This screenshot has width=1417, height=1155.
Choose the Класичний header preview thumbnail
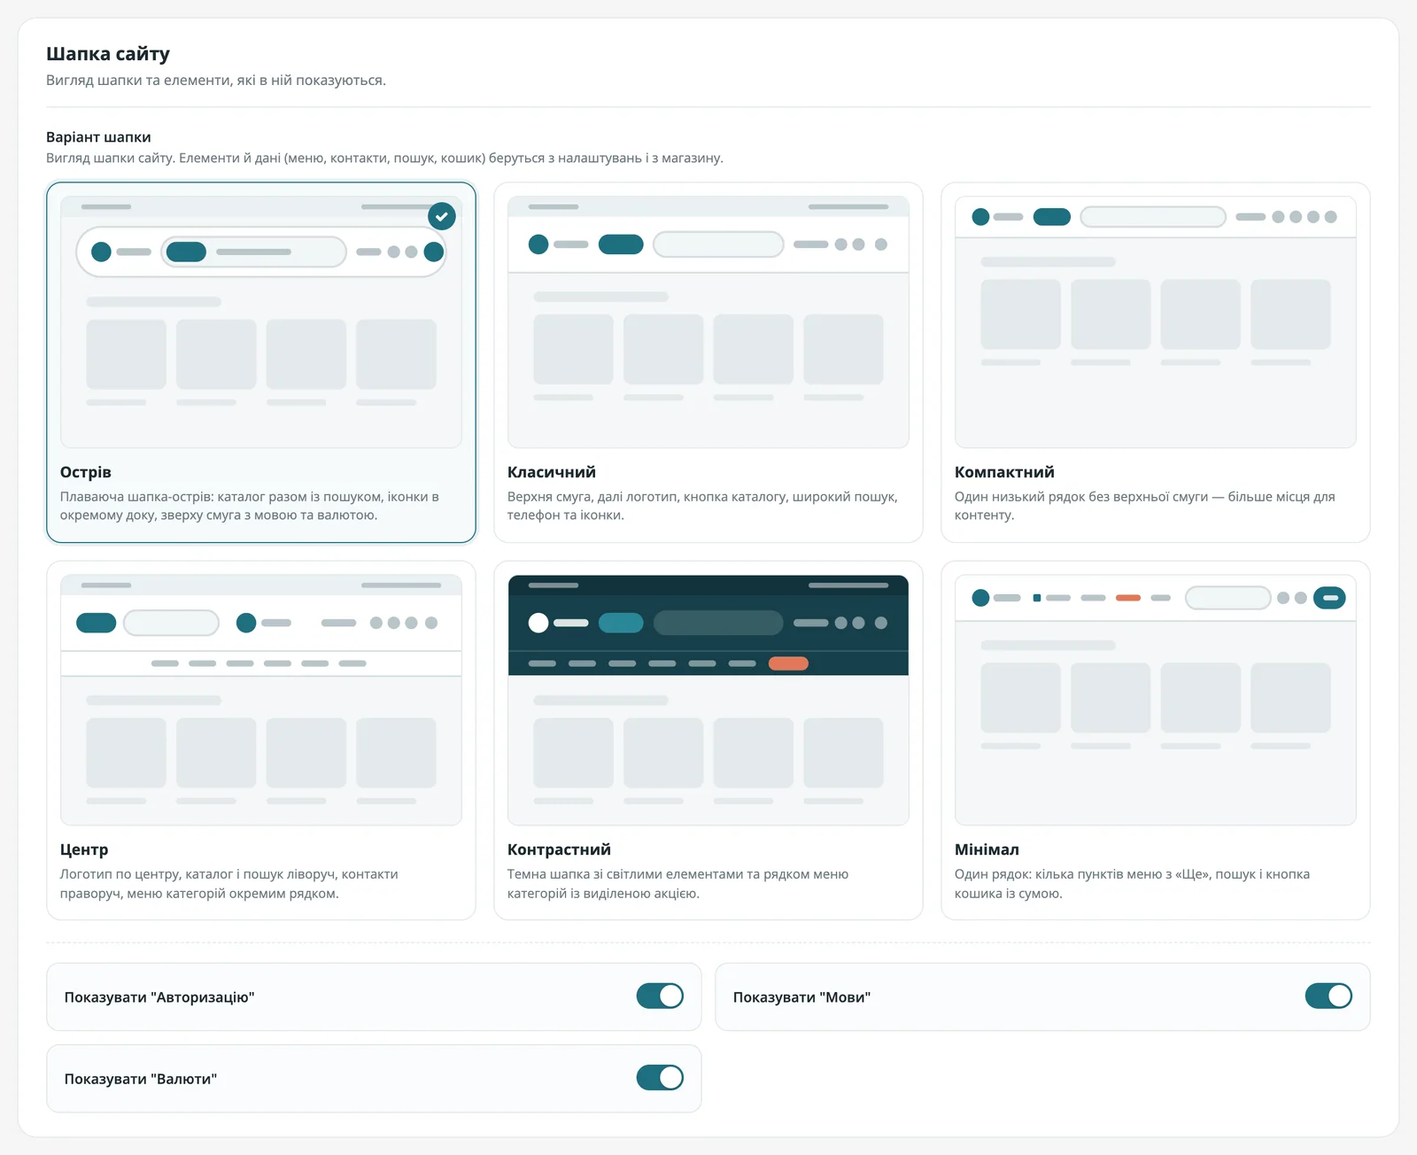pos(708,322)
